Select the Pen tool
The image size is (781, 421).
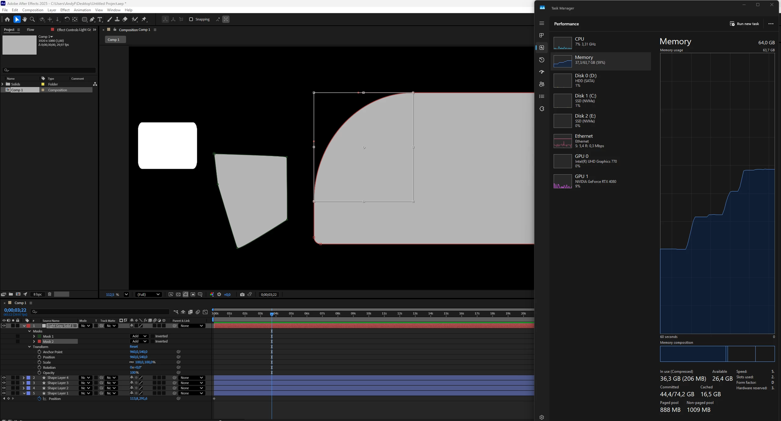92,19
